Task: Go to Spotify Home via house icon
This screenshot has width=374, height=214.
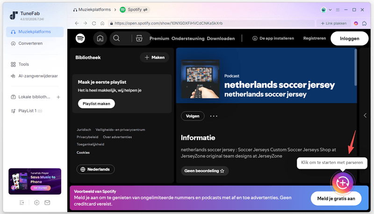Action: point(100,38)
